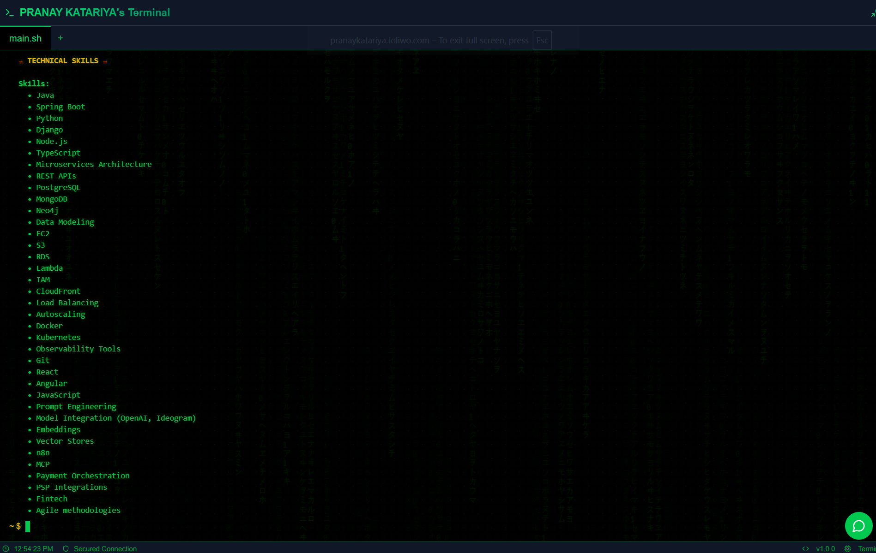876x553 pixels.
Task: Open the green chat bubble button
Action: click(858, 526)
